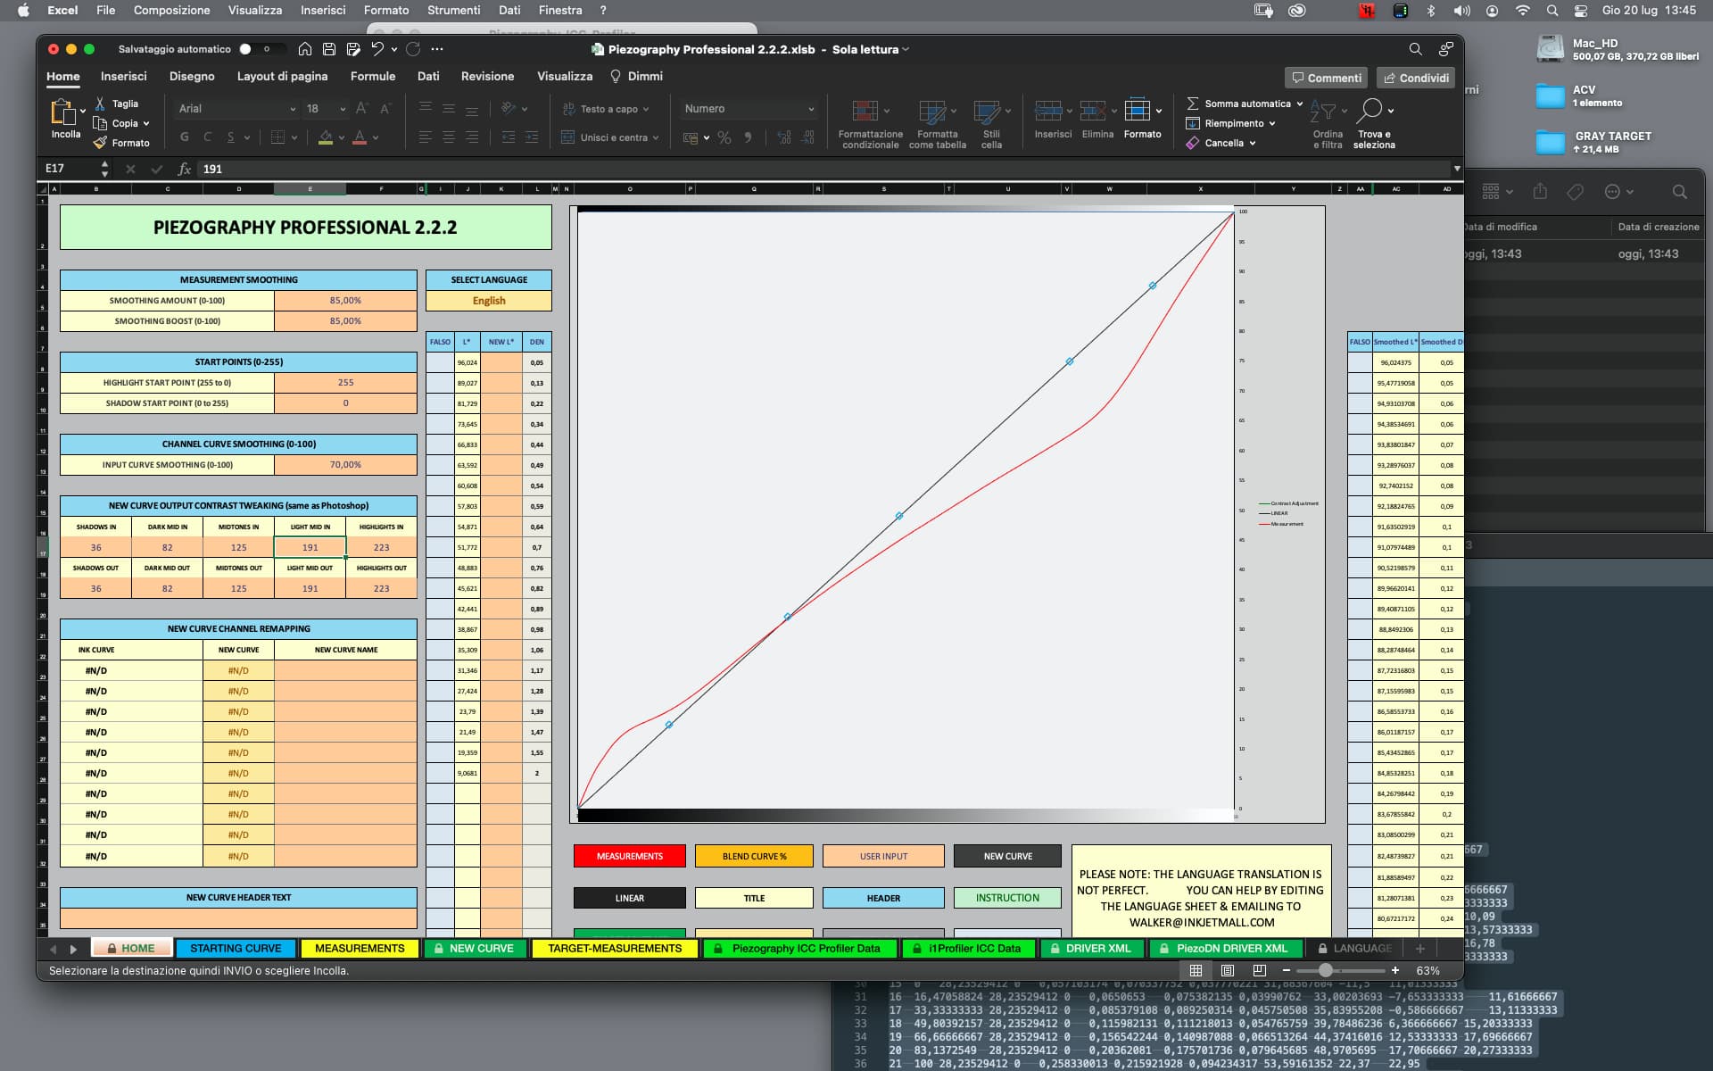Switch to page layout view in status bar

tap(1228, 970)
